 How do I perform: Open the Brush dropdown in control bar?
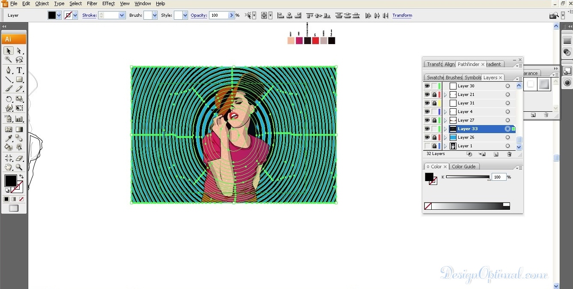(x=154, y=15)
